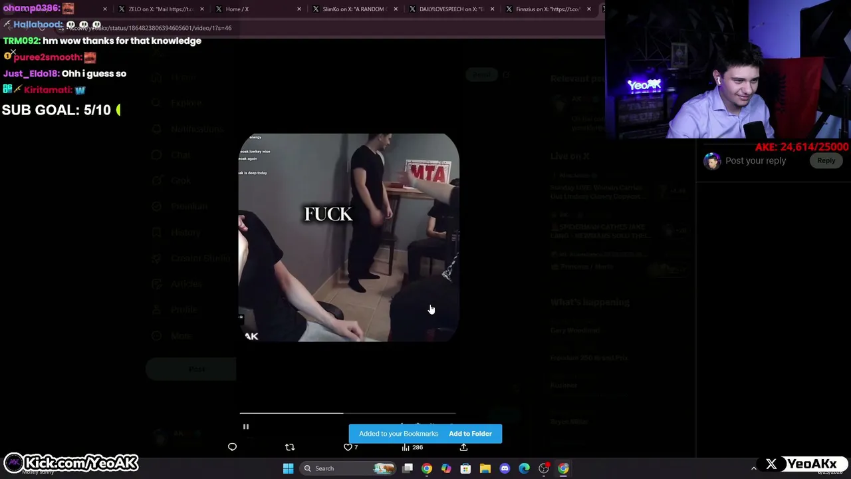Screen dimensions: 851x479
Task: View post analytics showing 286 views
Action: [x=412, y=447]
